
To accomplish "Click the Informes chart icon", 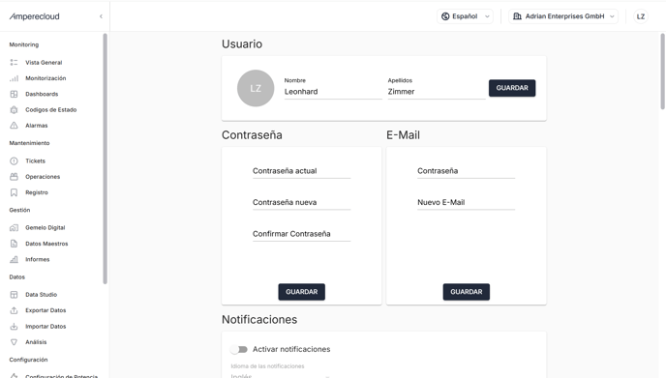I will (x=14, y=259).
